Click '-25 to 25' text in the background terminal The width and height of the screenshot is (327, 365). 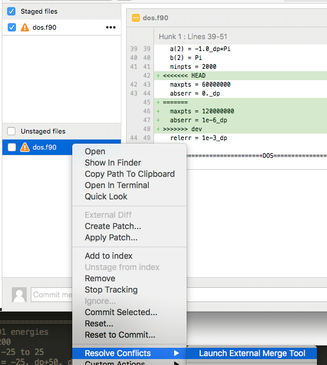point(22,352)
